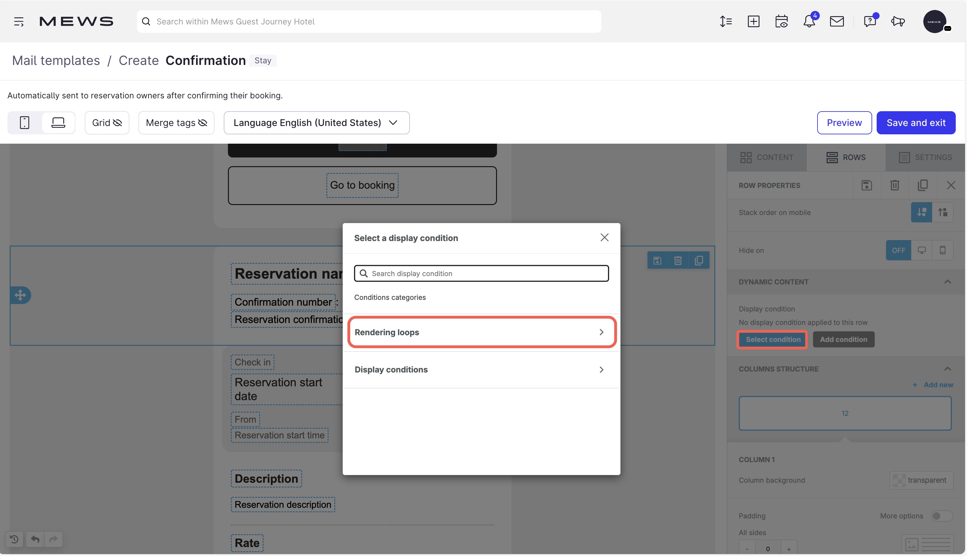Image resolution: width=967 pixels, height=556 pixels.
Task: Duplicate row with copy icon in Row Properties
Action: (x=922, y=185)
